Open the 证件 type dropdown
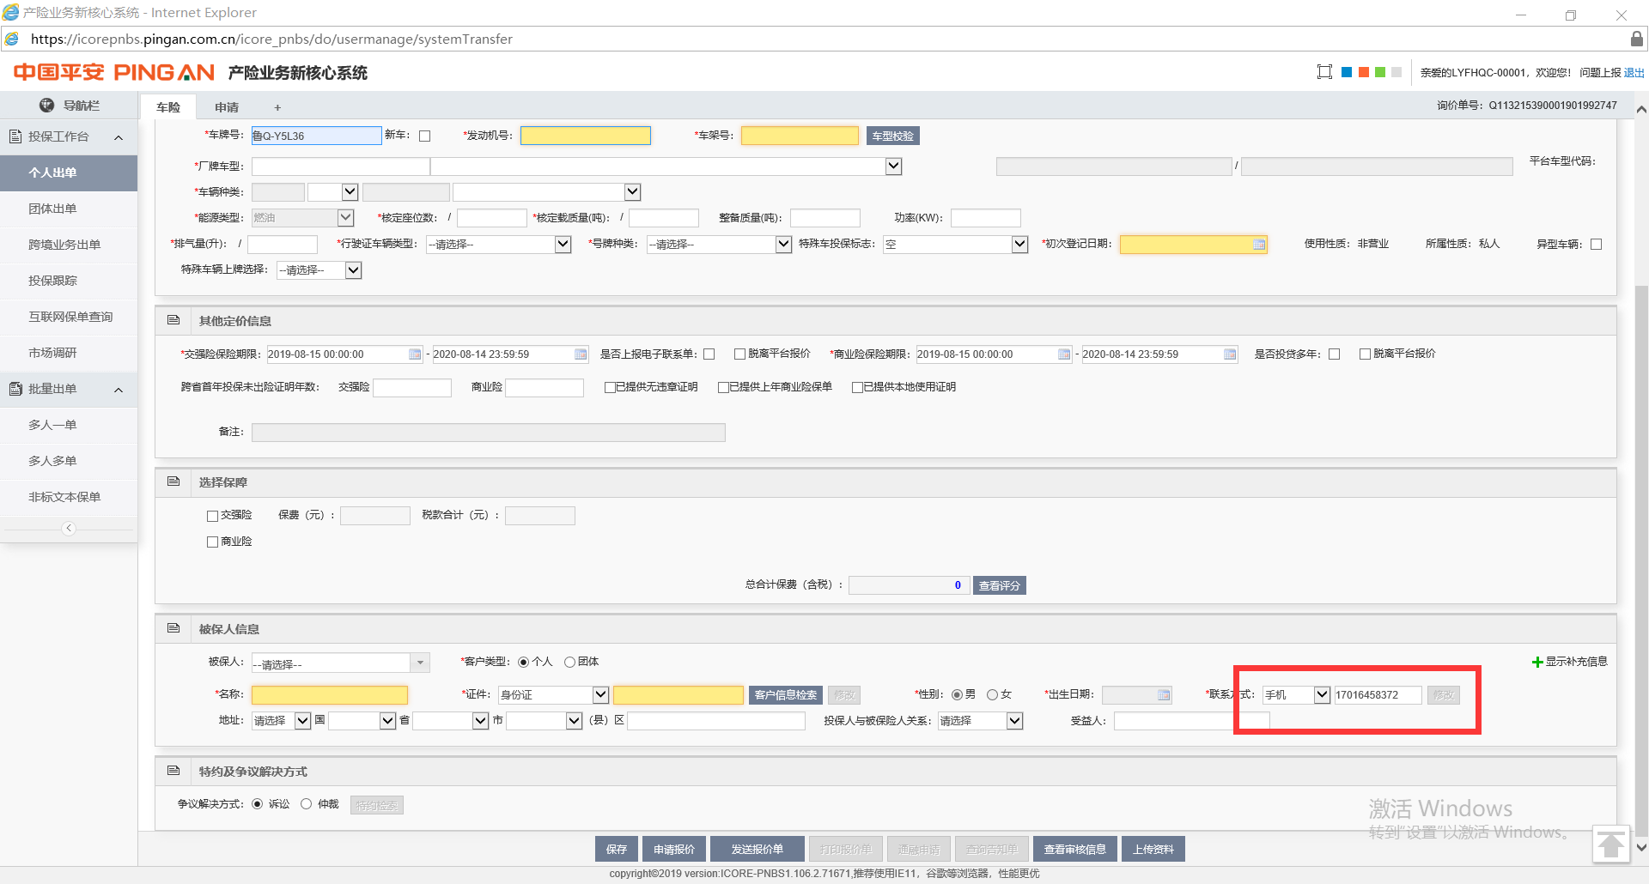This screenshot has width=1649, height=884. pos(600,695)
